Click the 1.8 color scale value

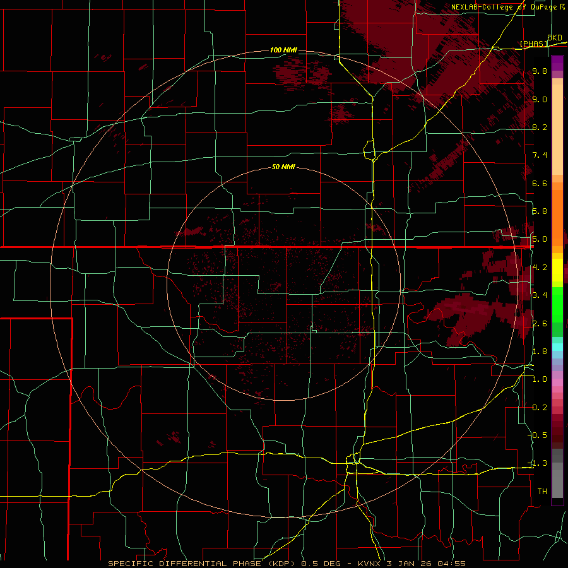pyautogui.click(x=540, y=352)
